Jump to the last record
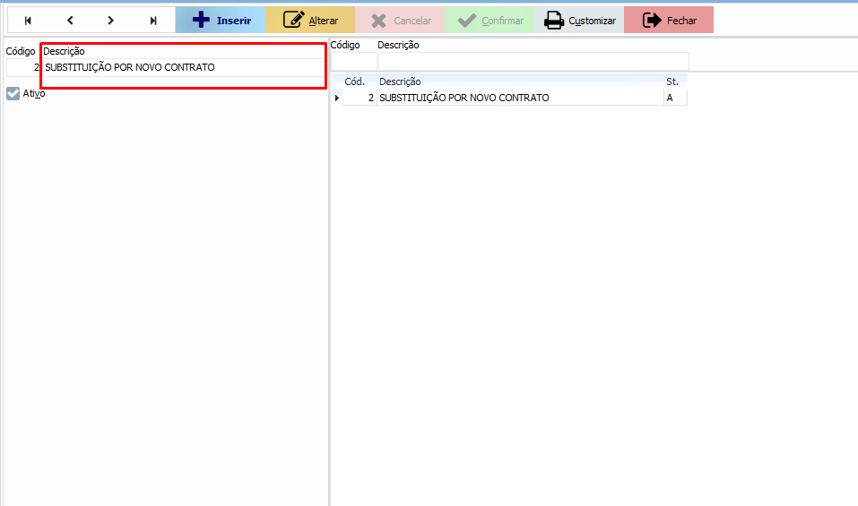Image resolution: width=858 pixels, height=506 pixels. (153, 21)
